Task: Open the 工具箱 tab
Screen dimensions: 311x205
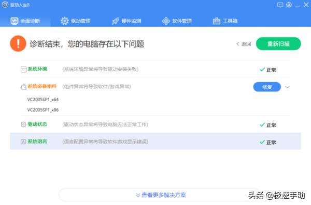Action: click(x=225, y=21)
